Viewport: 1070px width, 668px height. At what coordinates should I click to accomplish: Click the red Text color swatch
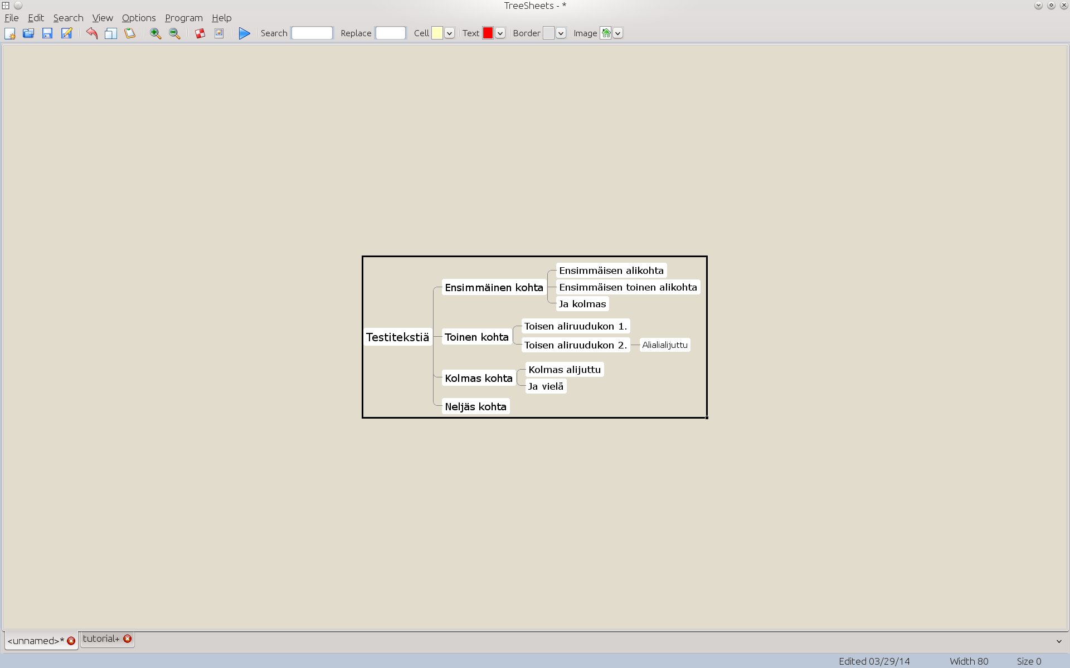coord(488,33)
